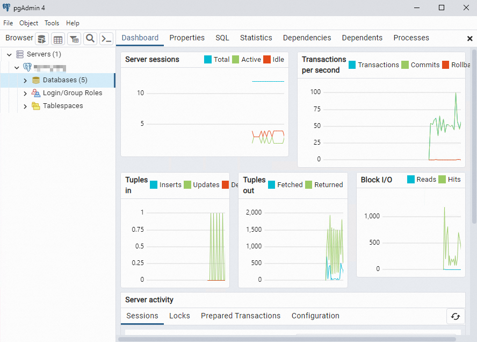Refresh the Server activity list
477x342 pixels.
456,316
